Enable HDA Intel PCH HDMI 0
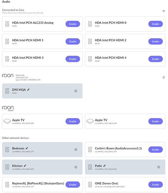 156,24
